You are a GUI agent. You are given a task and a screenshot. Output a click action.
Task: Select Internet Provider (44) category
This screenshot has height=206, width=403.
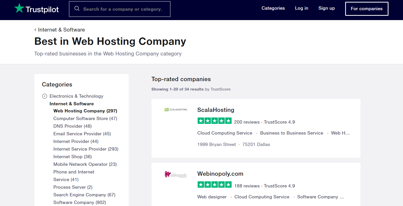(x=76, y=141)
